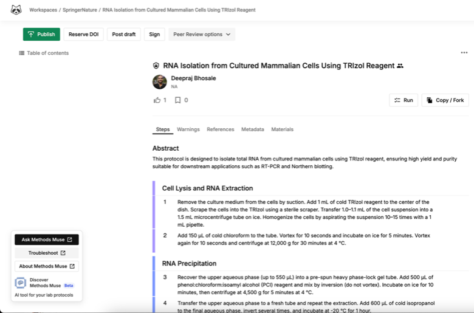Click the shield icon beside the protocol title
The height and width of the screenshot is (313, 474).
click(156, 66)
